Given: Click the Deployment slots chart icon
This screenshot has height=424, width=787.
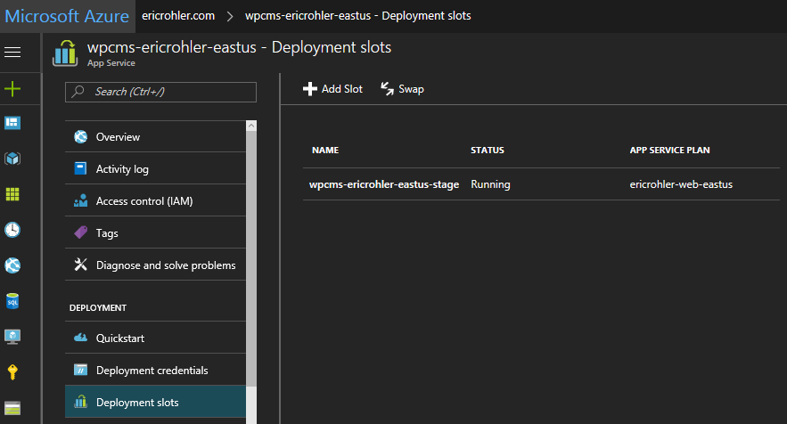Looking at the screenshot, I should 81,402.
